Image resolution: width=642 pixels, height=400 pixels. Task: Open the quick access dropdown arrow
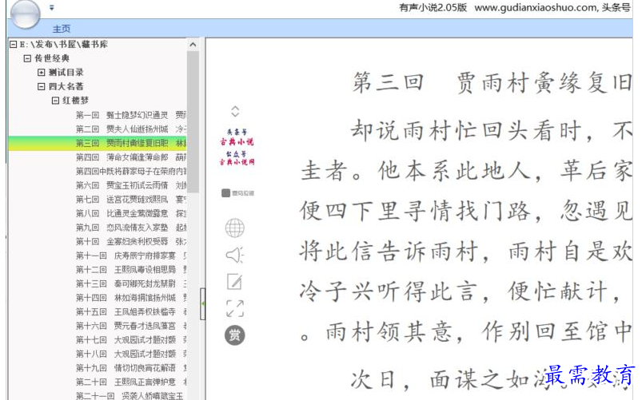52,8
